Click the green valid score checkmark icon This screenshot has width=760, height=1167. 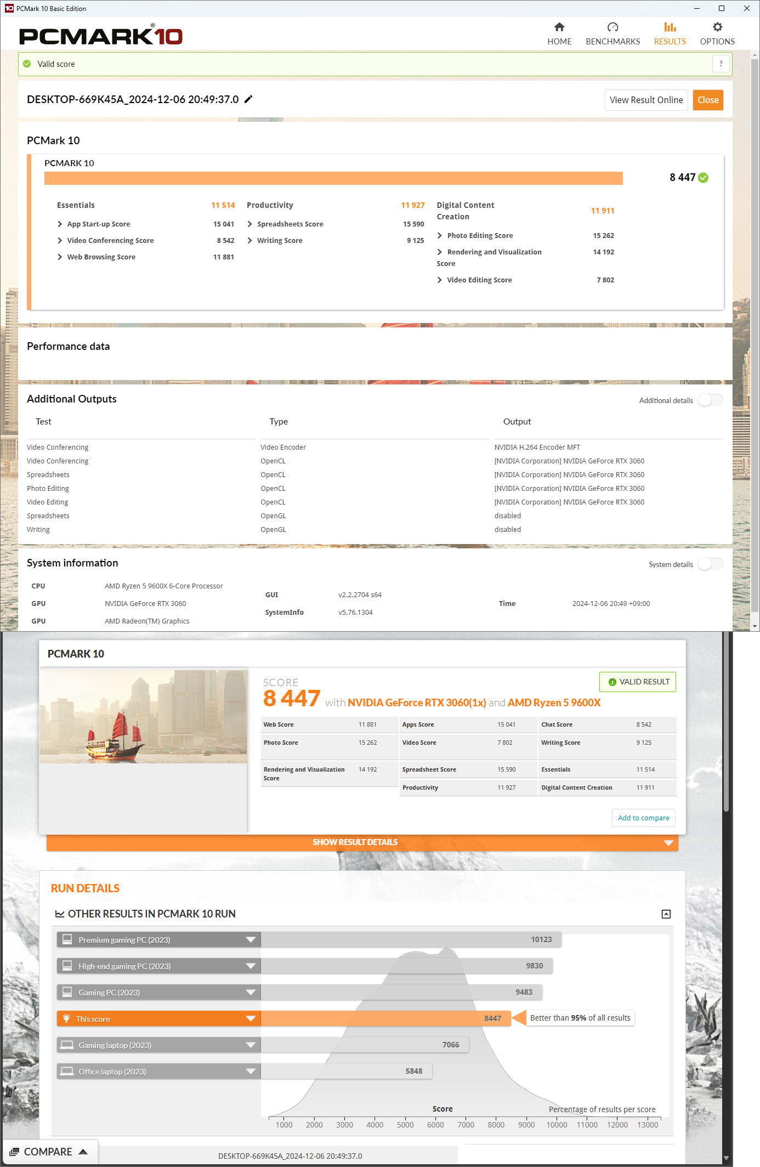click(27, 64)
